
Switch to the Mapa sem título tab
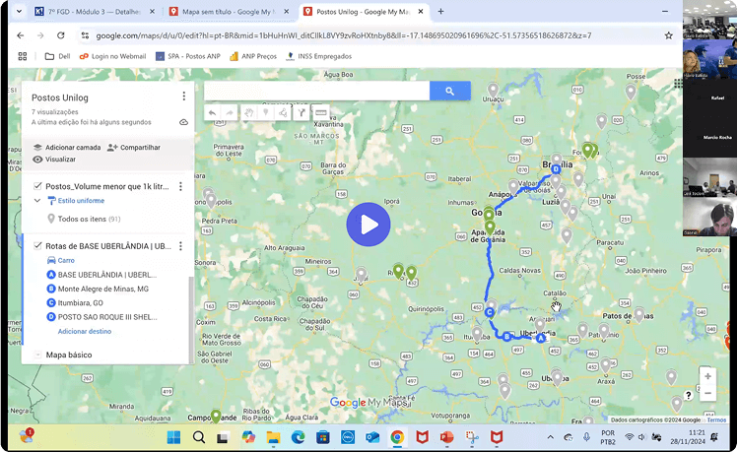pos(230,11)
